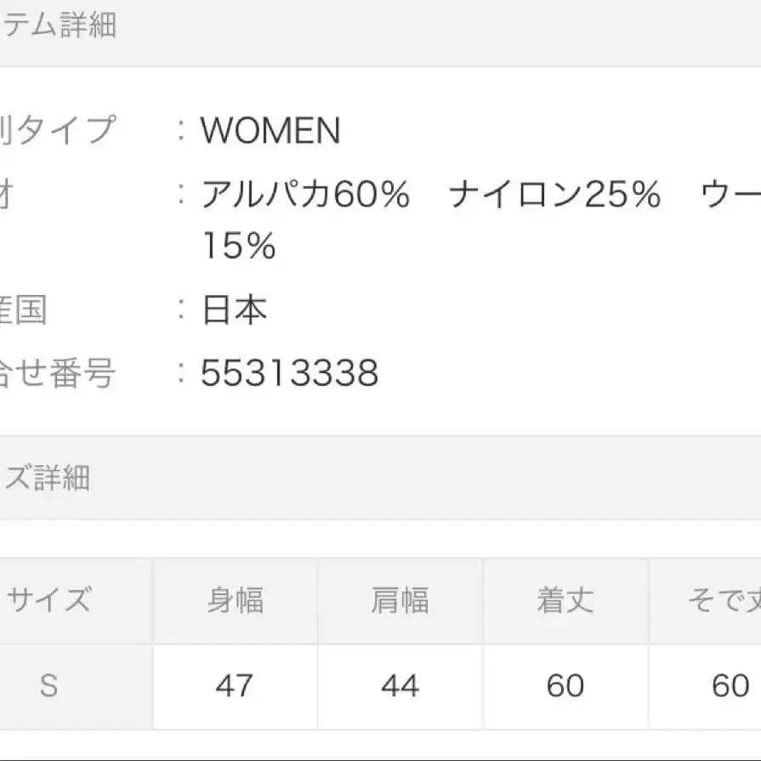Screen dimensions: 761x761
Task: Click the 着丈 value 60 cell
Action: pos(565,685)
